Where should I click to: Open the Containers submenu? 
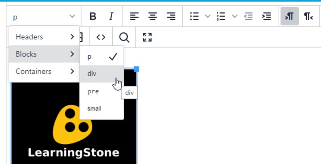tap(44, 71)
